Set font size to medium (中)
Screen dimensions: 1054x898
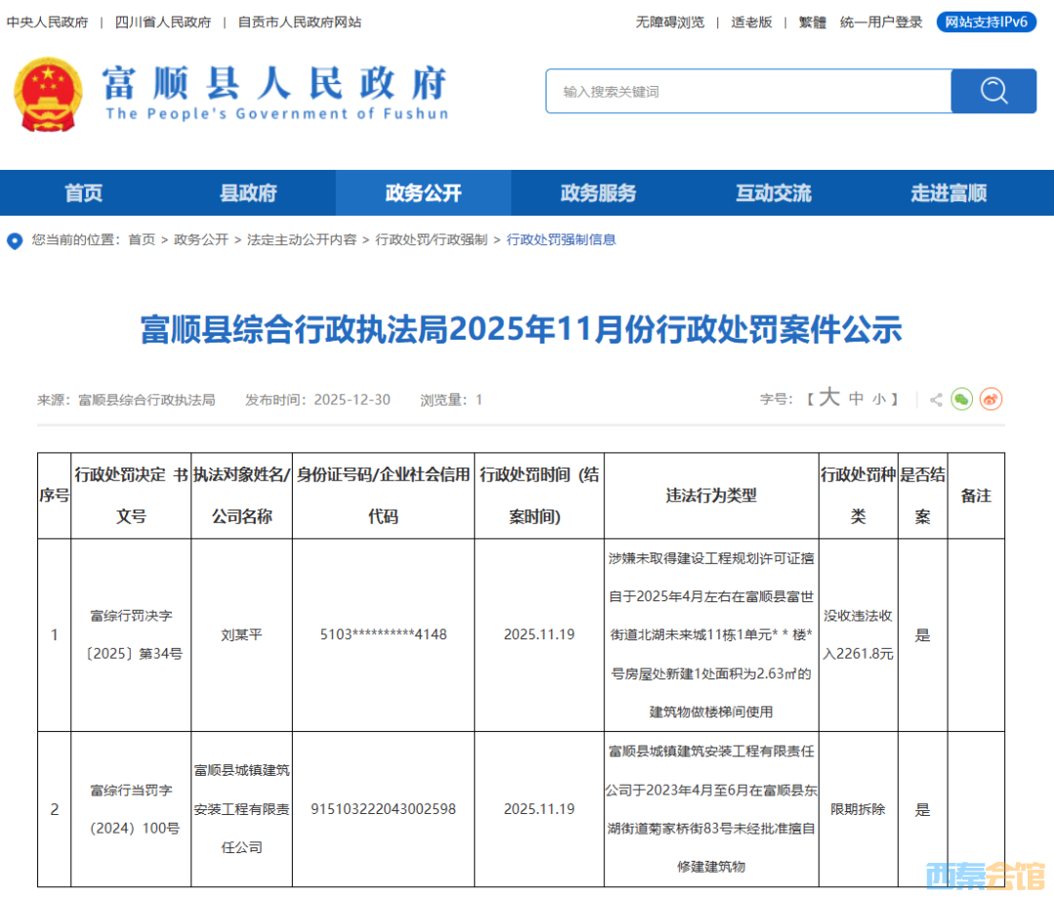click(856, 399)
